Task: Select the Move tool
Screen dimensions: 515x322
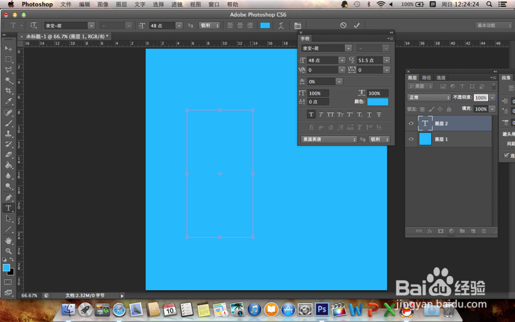Action: [x=8, y=48]
